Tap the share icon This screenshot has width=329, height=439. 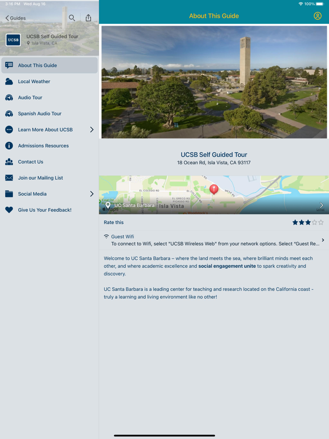coord(88,18)
